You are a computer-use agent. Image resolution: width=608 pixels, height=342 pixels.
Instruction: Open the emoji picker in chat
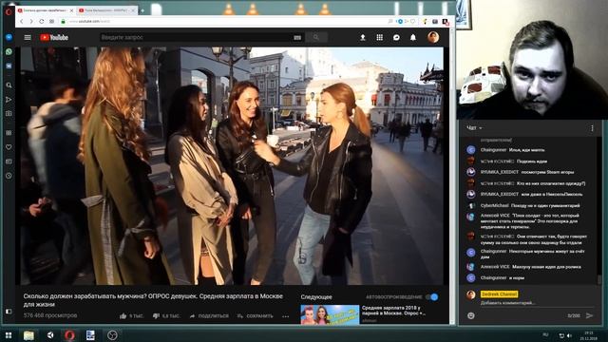click(471, 315)
